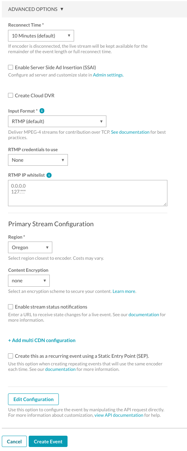Click the RTMP IP whitelist info icon
Screen dimensions: 187x451
49,175
